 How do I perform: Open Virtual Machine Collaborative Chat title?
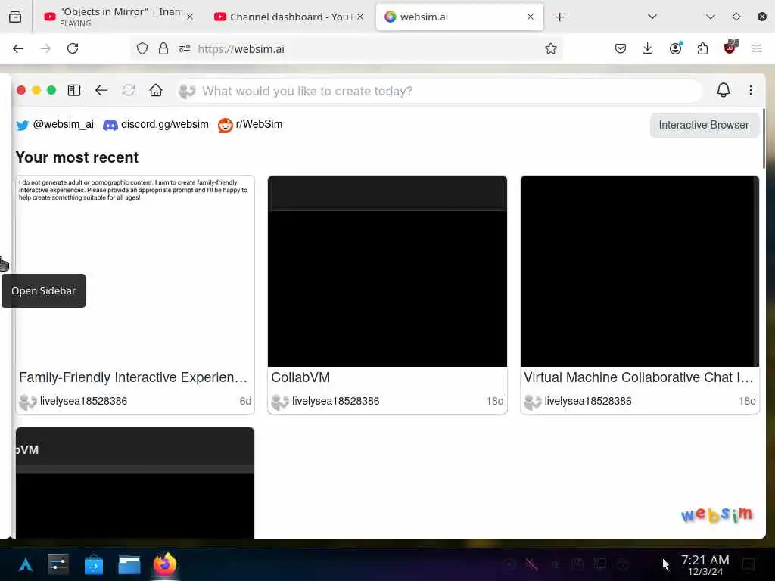pyautogui.click(x=639, y=377)
